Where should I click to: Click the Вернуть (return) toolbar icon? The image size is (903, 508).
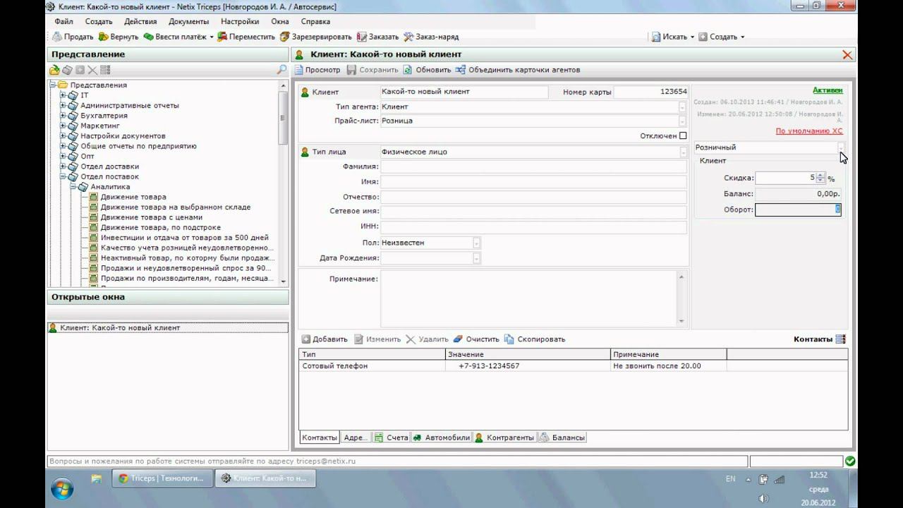(103, 37)
